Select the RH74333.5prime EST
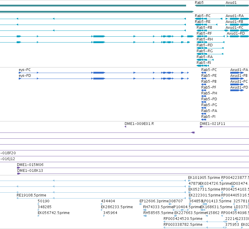Image resolution: width=249 pixels, height=229 pixels. click(158, 207)
